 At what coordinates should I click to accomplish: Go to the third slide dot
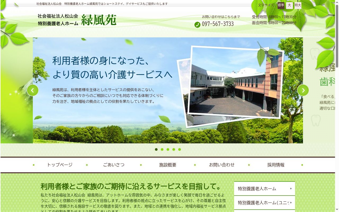(x=168, y=149)
